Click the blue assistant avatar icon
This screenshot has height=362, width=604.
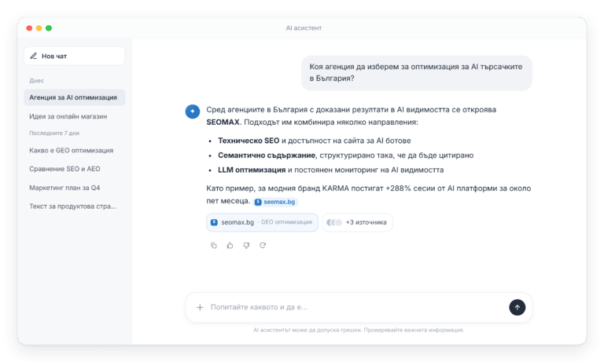(x=193, y=112)
